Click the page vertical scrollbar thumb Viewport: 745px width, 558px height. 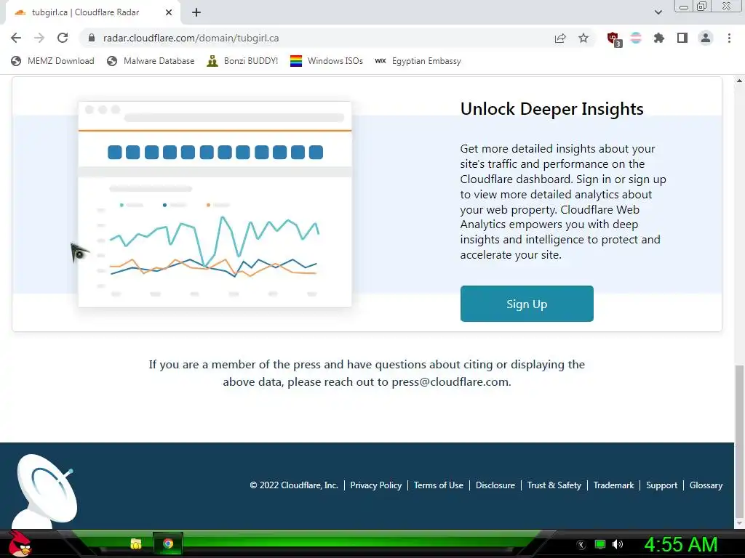pos(739,441)
